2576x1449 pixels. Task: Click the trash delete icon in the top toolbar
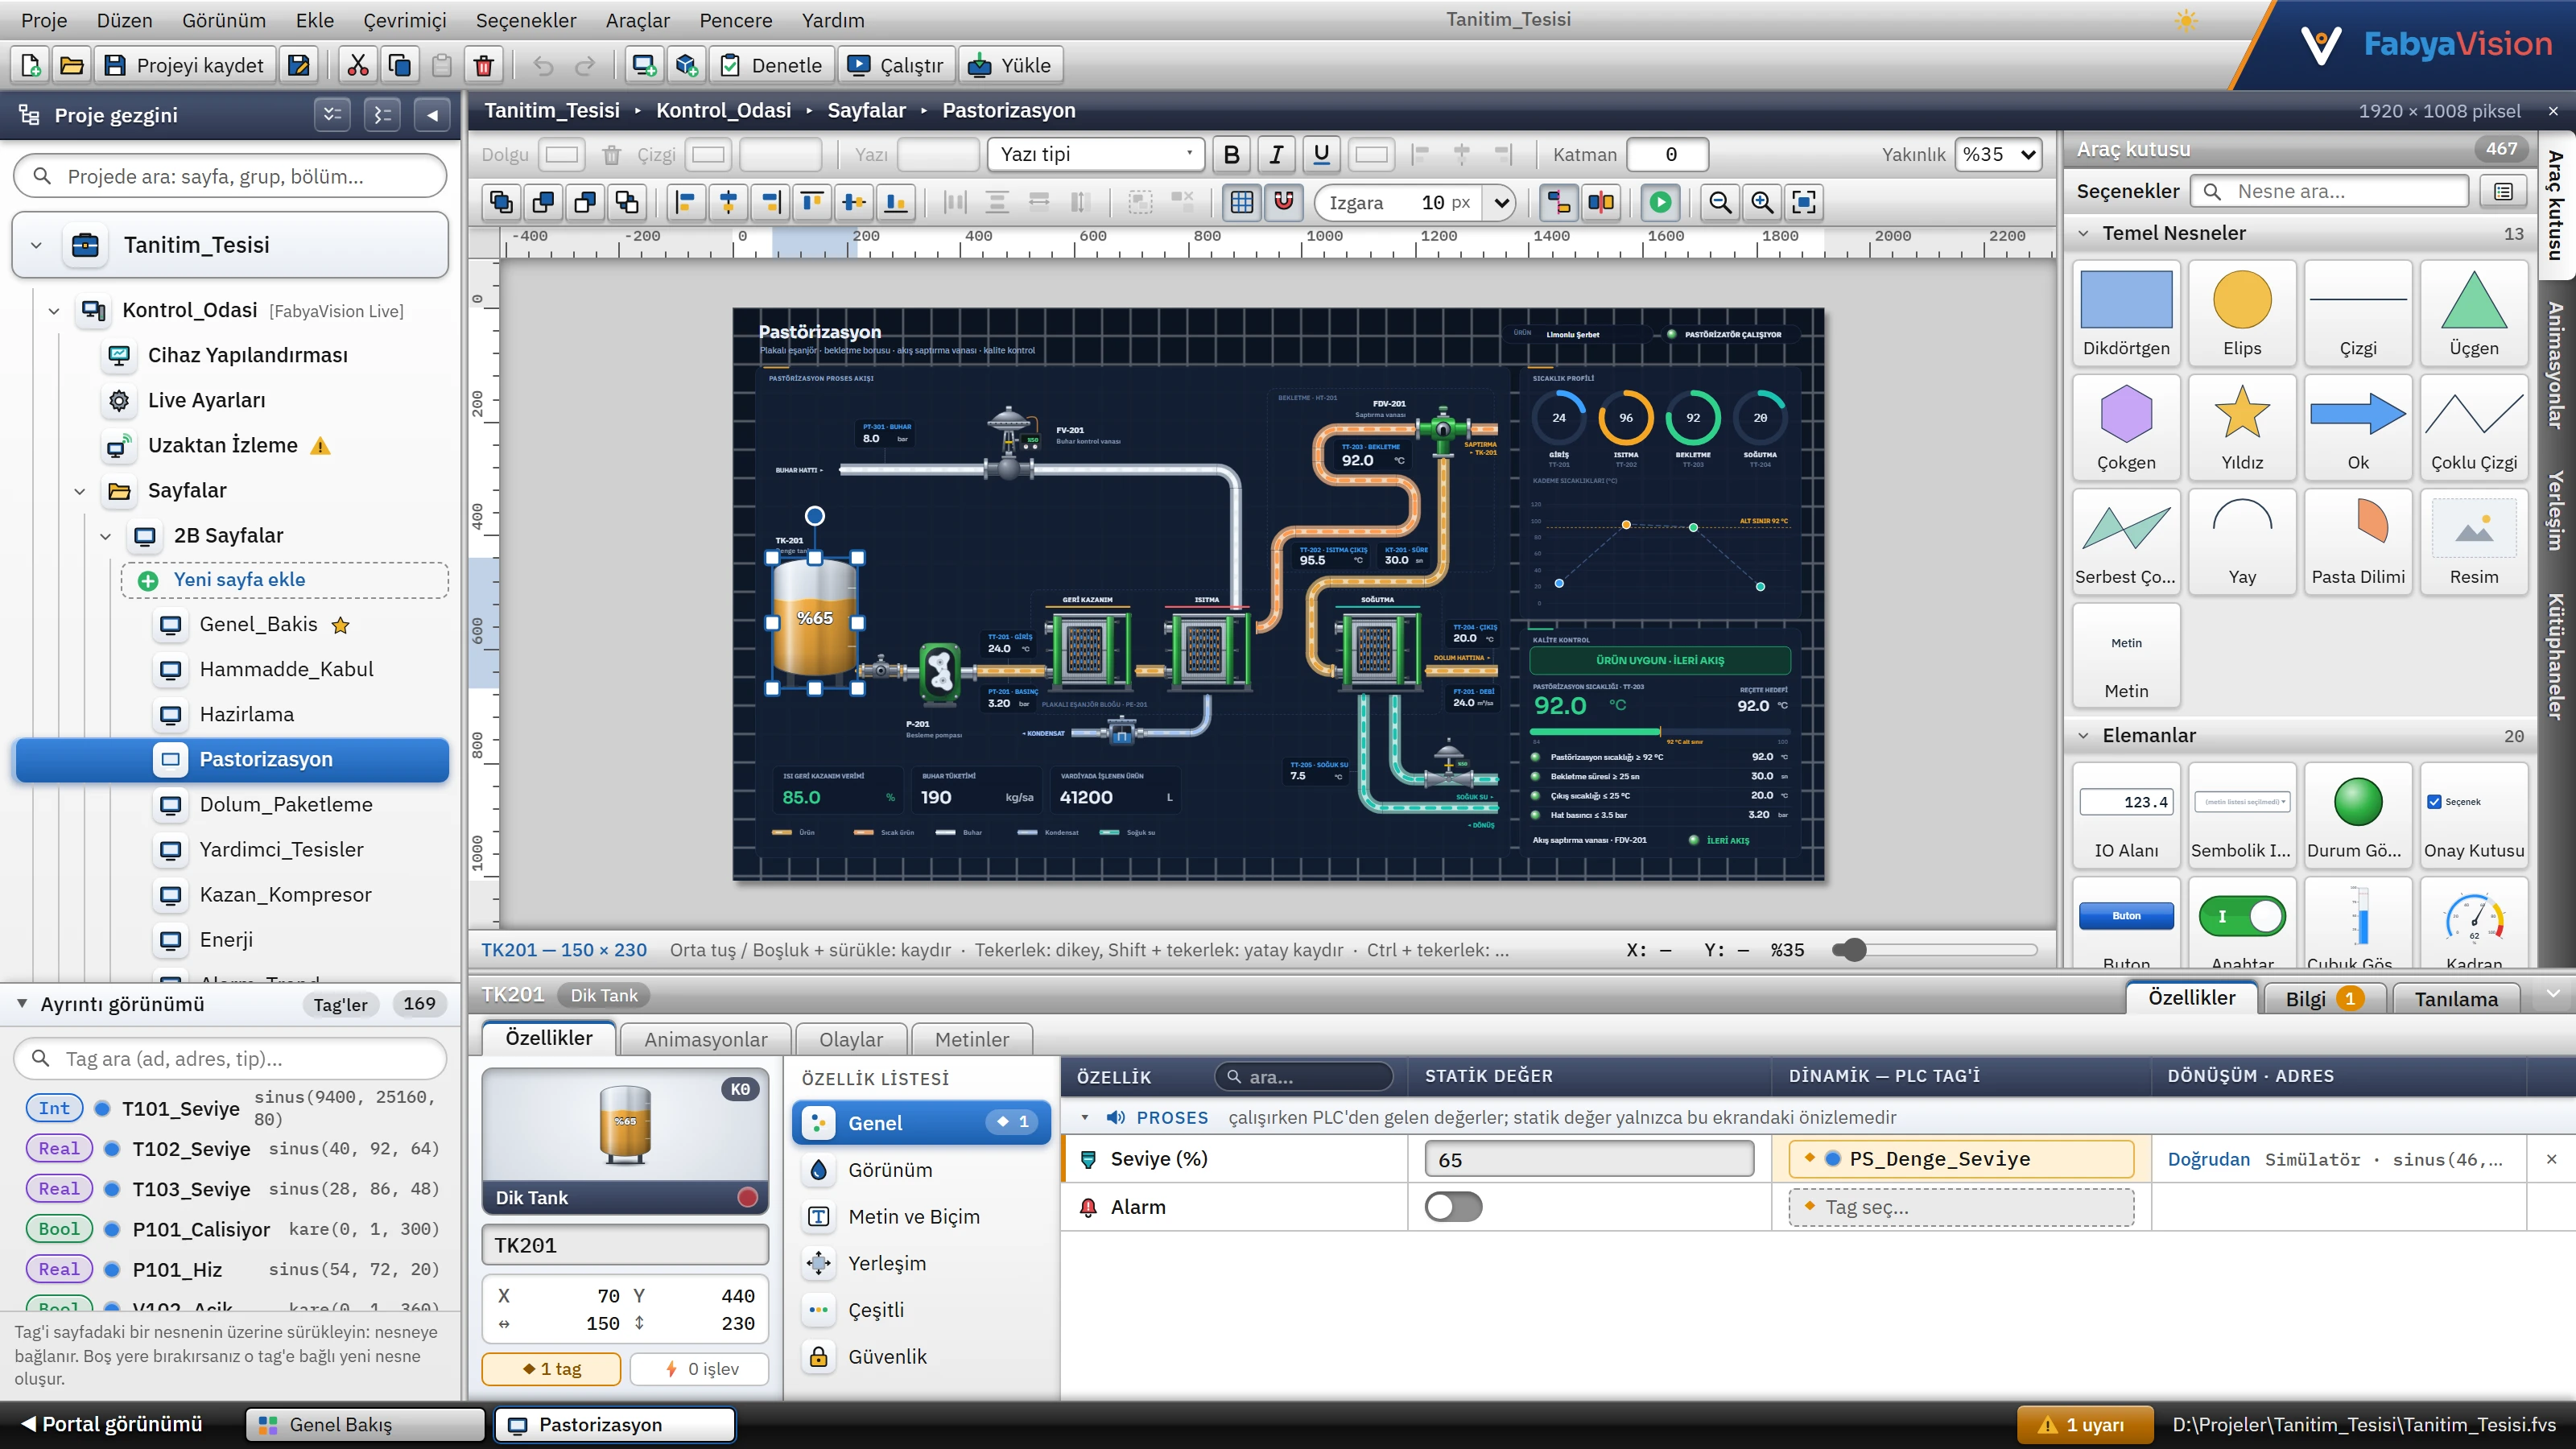coord(484,65)
